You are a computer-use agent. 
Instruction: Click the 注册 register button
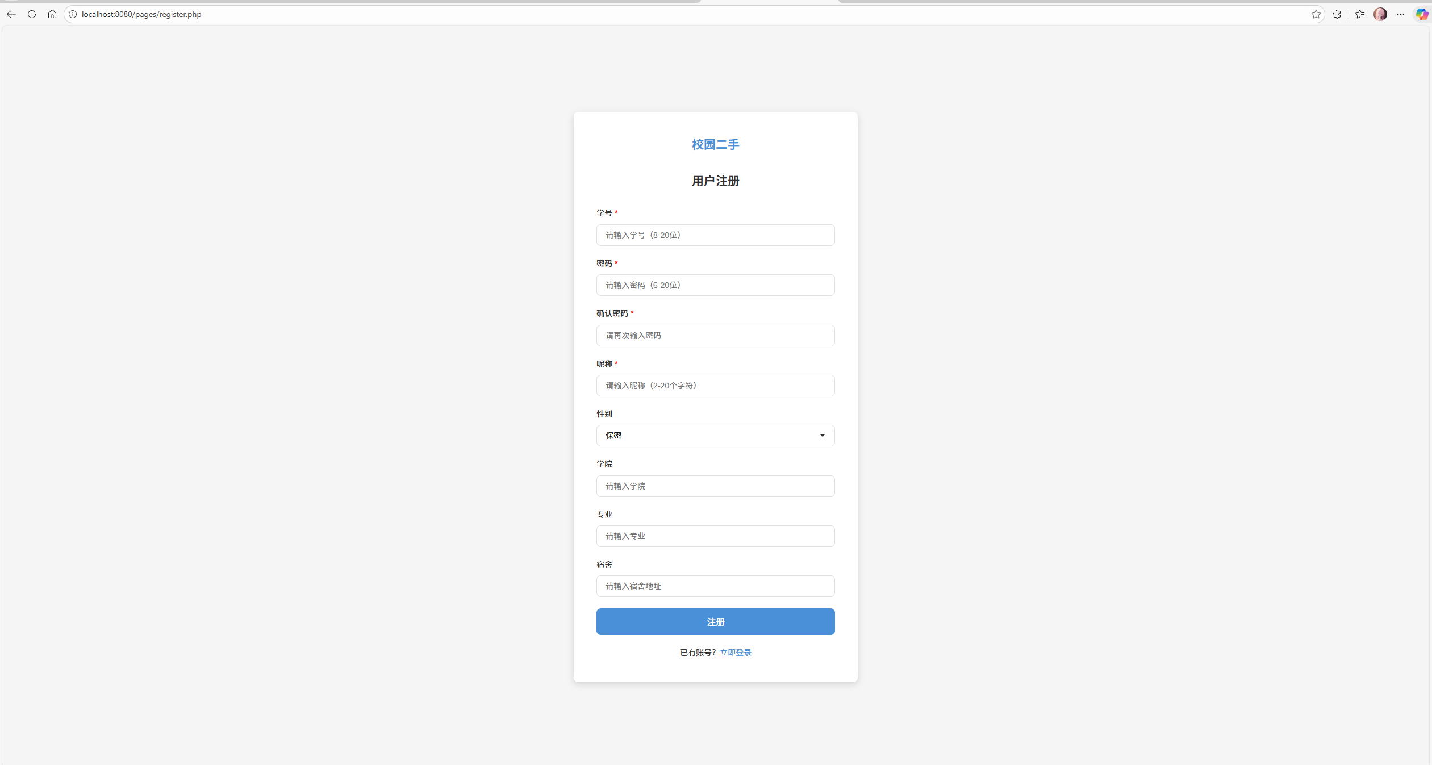click(x=715, y=621)
